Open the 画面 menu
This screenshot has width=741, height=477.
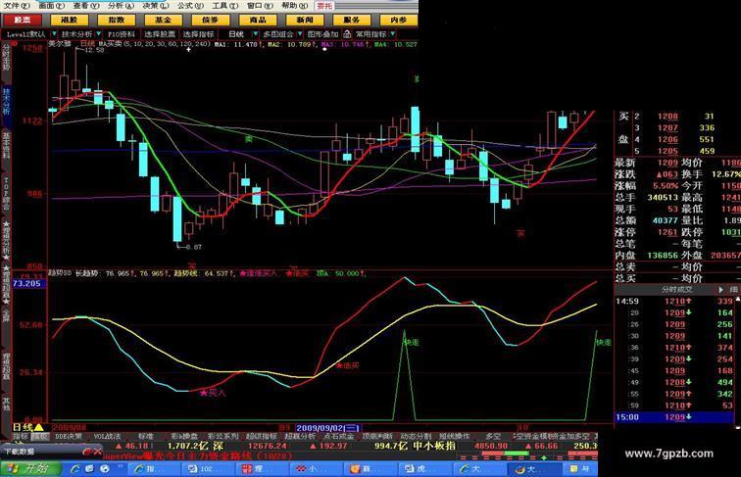pyautogui.click(x=51, y=6)
